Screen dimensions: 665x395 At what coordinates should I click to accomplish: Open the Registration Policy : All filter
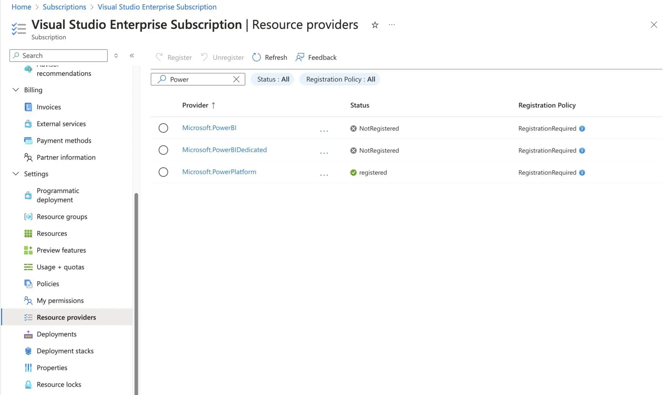[340, 79]
